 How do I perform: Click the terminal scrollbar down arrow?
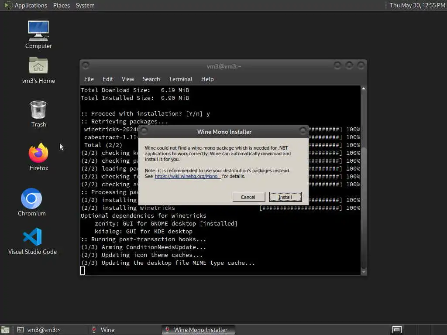pos(364,272)
